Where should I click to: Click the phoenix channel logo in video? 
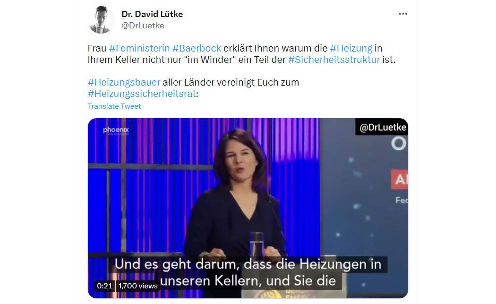pyautogui.click(x=116, y=130)
